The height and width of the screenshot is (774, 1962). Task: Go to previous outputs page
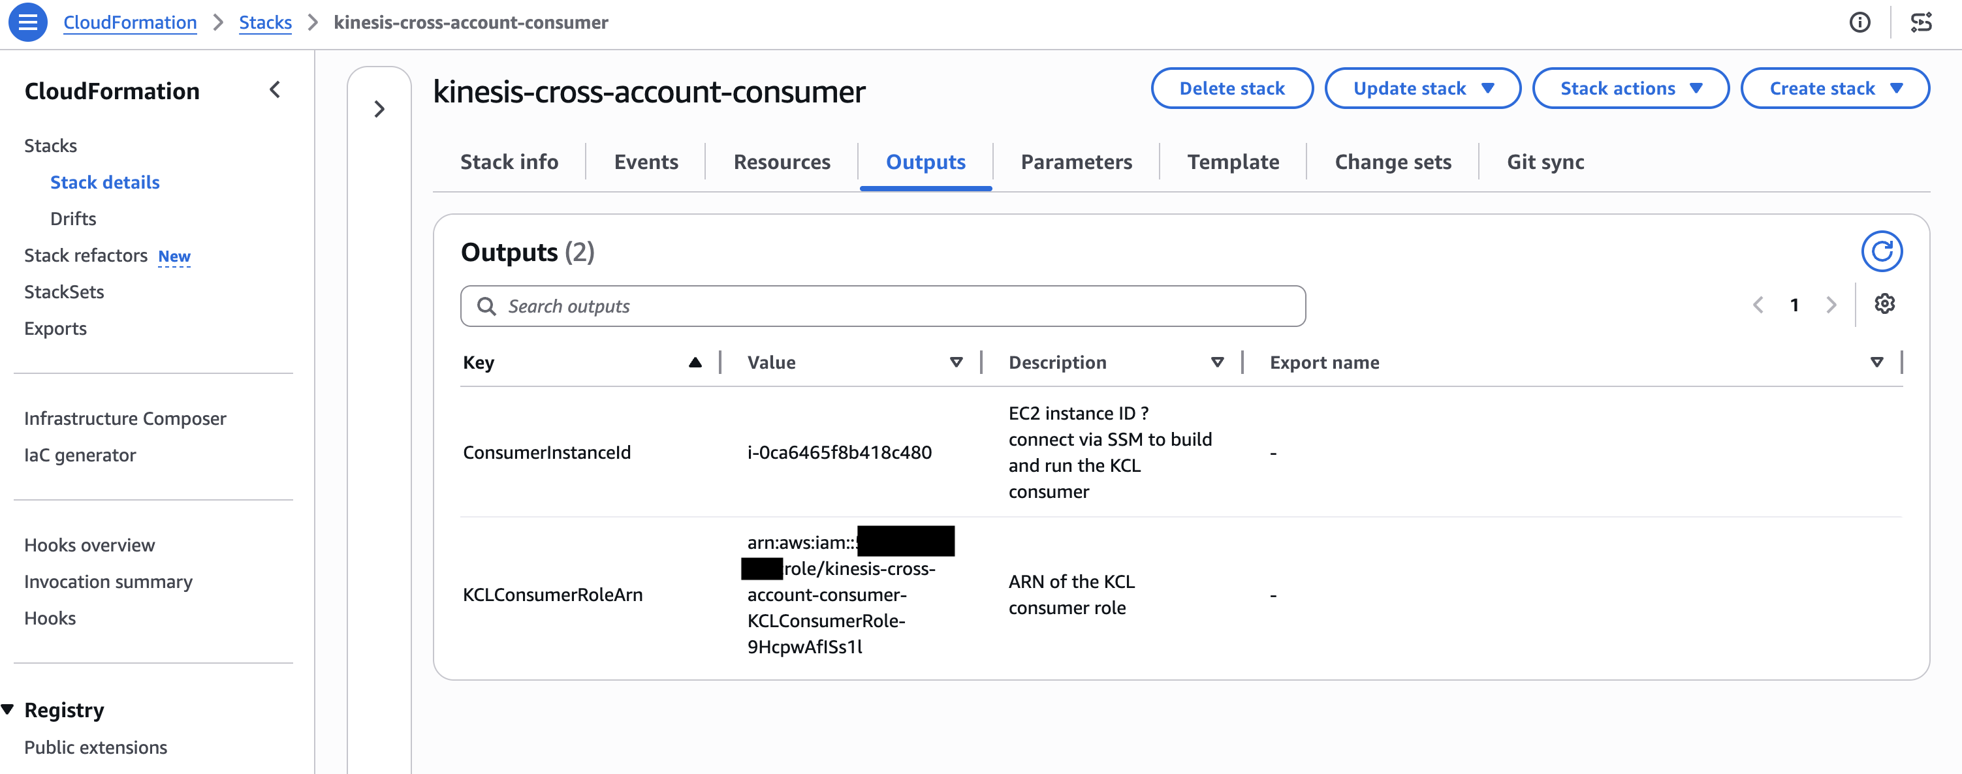[x=1758, y=305]
